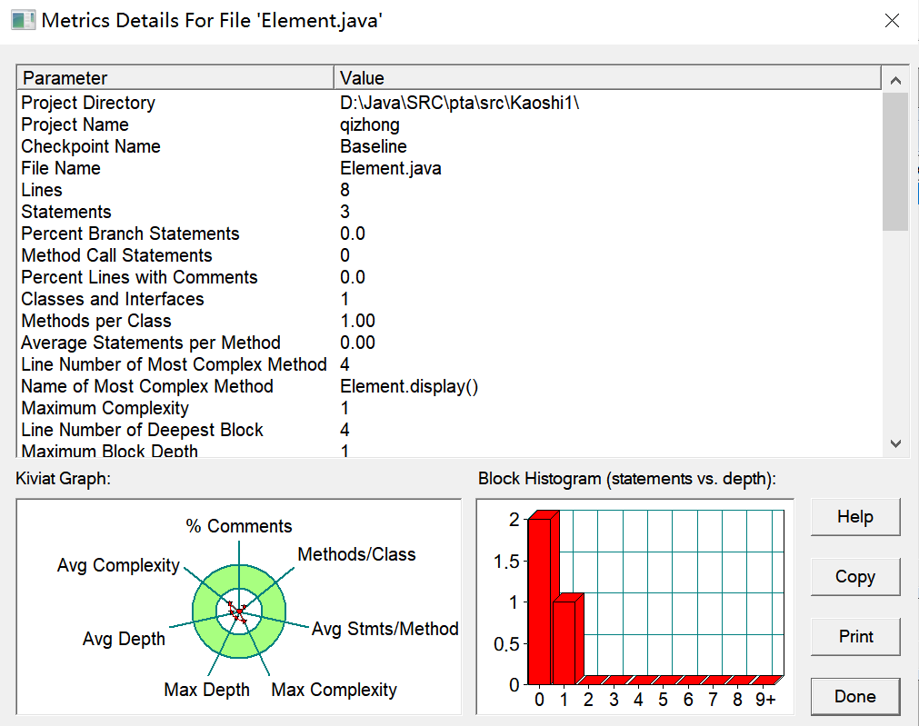Select Line Number of Deepest Block row
The width and height of the screenshot is (919, 726).
point(449,430)
